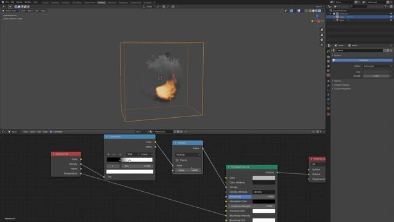This screenshot has width=394, height=222.
Task: Collapse the Principled Volume node
Action: [x=228, y=167]
